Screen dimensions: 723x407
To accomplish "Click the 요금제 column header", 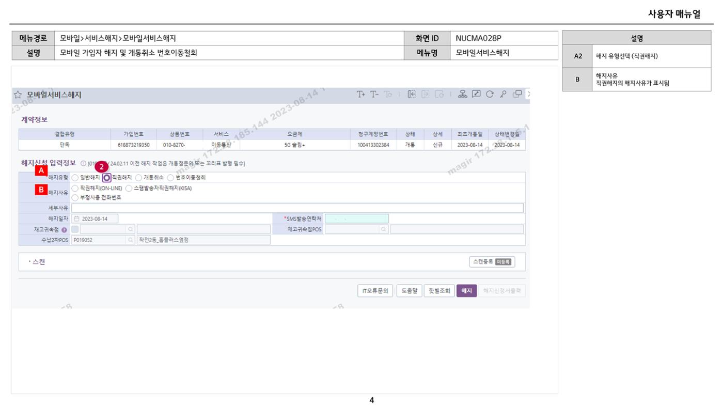I will (295, 134).
